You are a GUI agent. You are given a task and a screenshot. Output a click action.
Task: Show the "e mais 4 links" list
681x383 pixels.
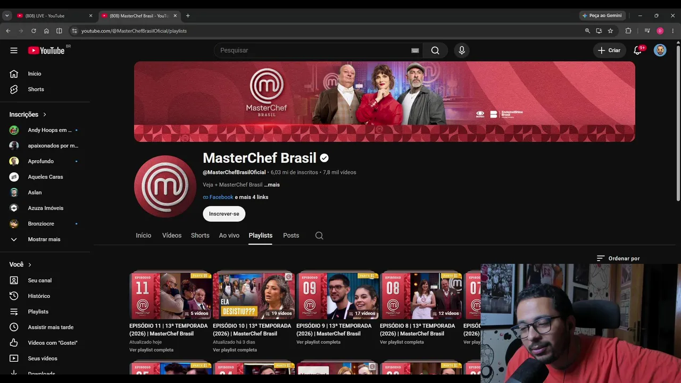point(252,197)
